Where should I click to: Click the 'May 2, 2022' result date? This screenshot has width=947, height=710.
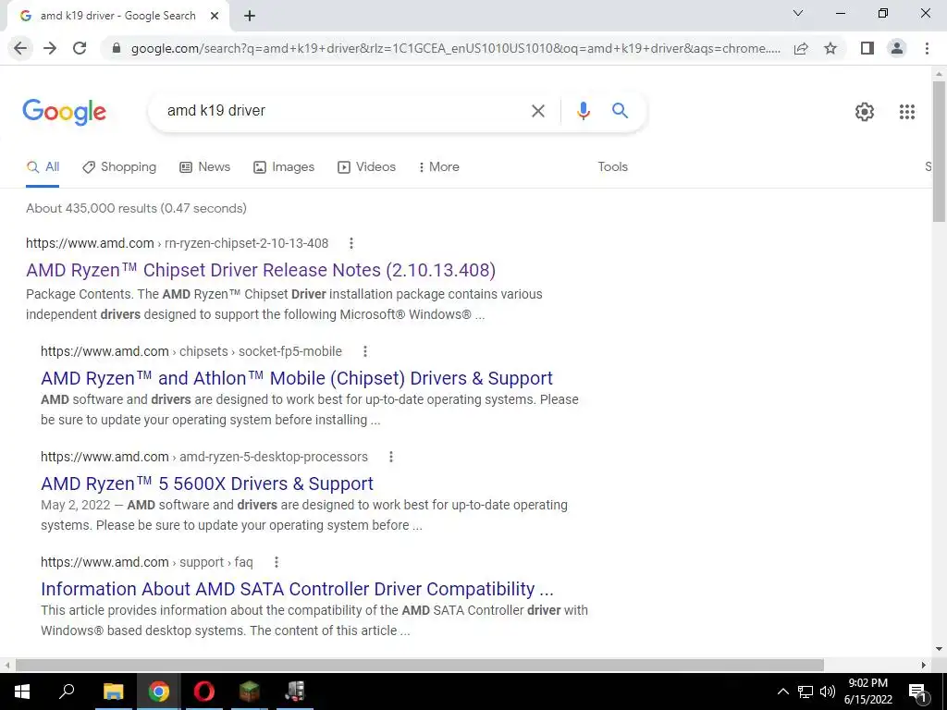pos(76,505)
